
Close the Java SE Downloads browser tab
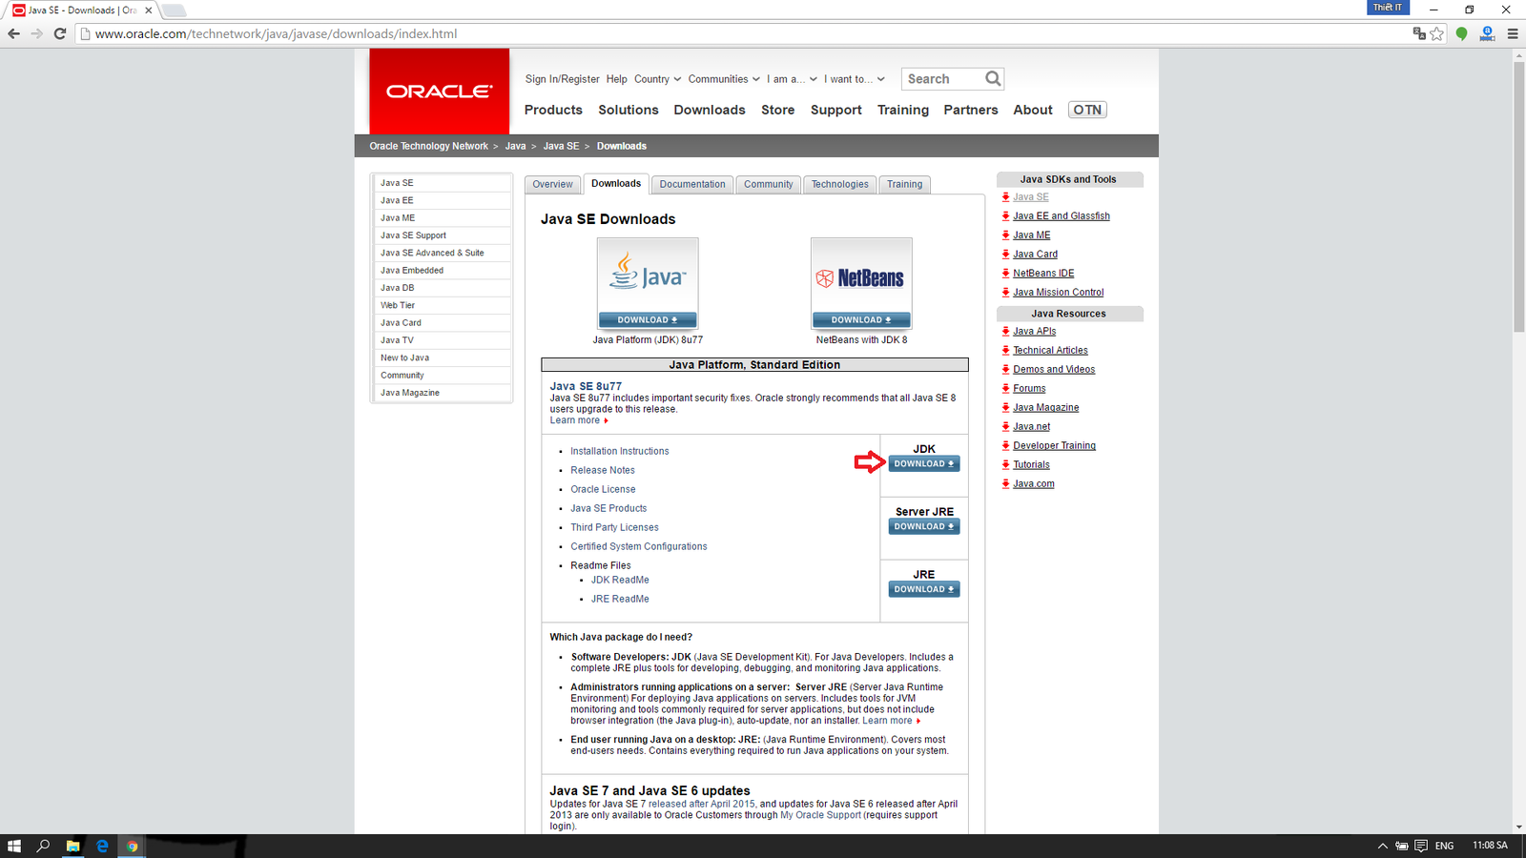point(148,10)
